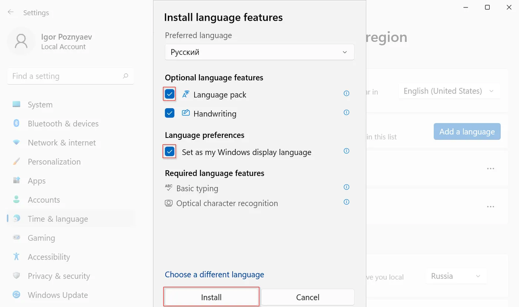Click info icon next to Language pack

tap(346, 93)
